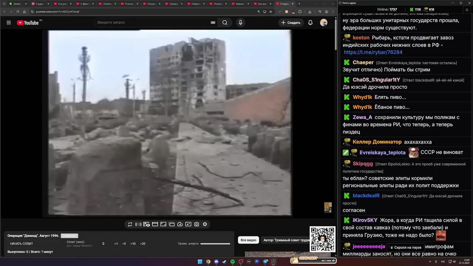This screenshot has height=266, width=473.
Task: Open a new browser tab with the plus
Action: pyautogui.click(x=299, y=4)
